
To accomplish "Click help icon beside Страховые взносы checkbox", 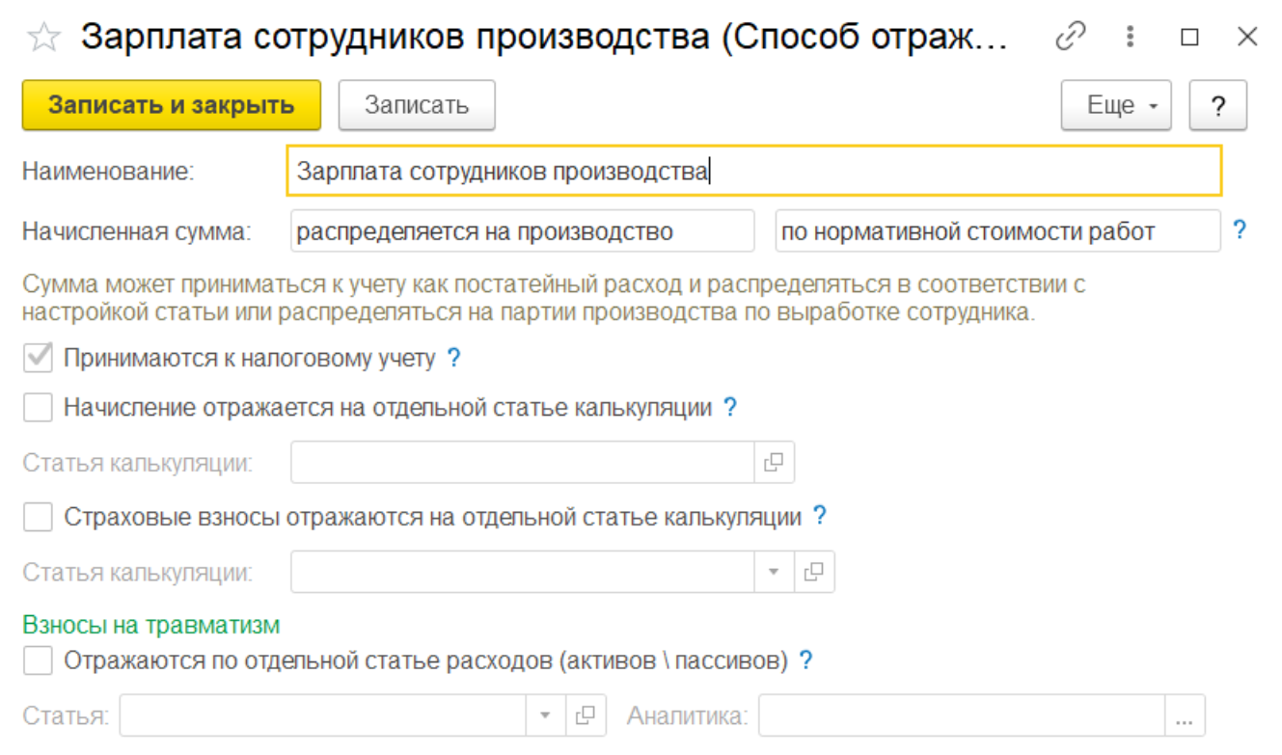I will pyautogui.click(x=819, y=517).
